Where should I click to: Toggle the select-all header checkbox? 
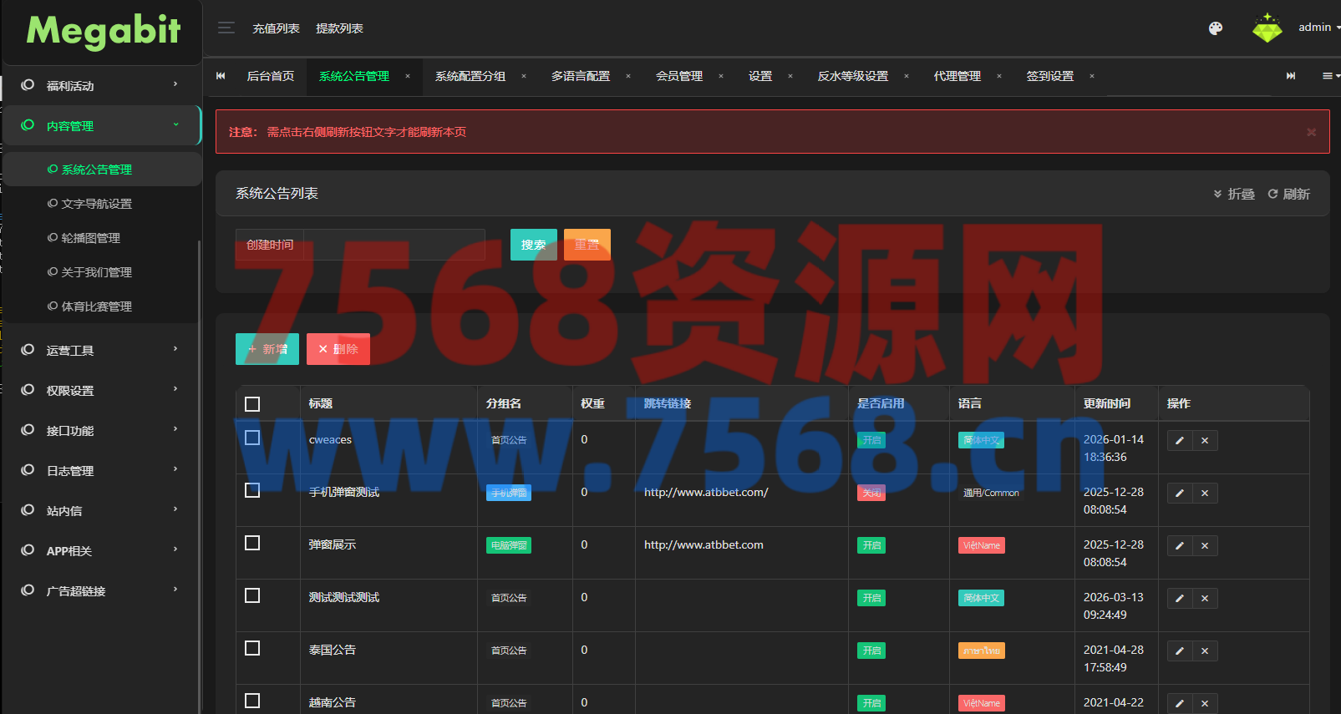[252, 404]
